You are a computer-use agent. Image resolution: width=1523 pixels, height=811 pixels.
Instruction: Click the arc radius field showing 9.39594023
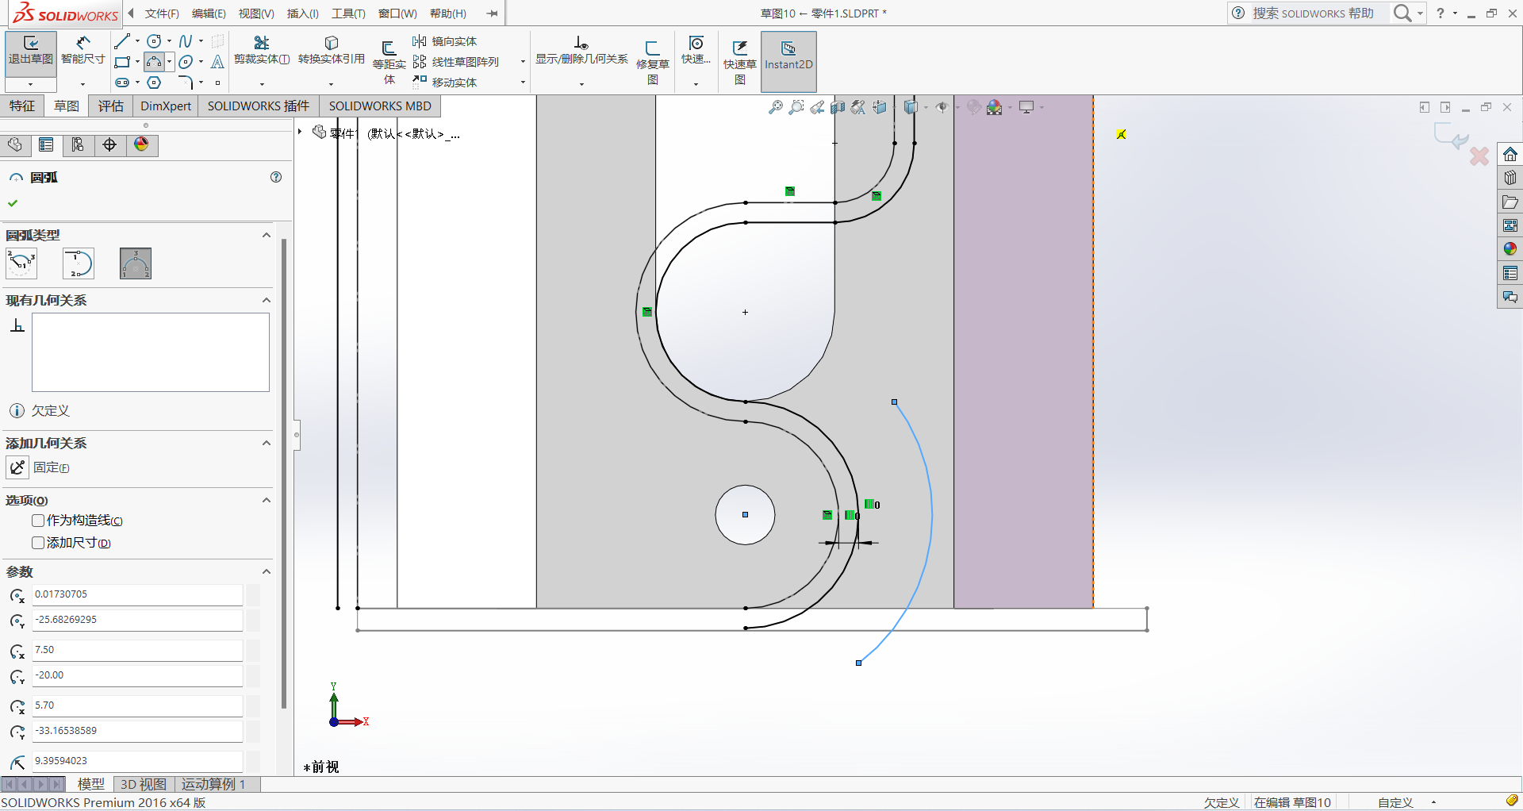[x=136, y=761]
